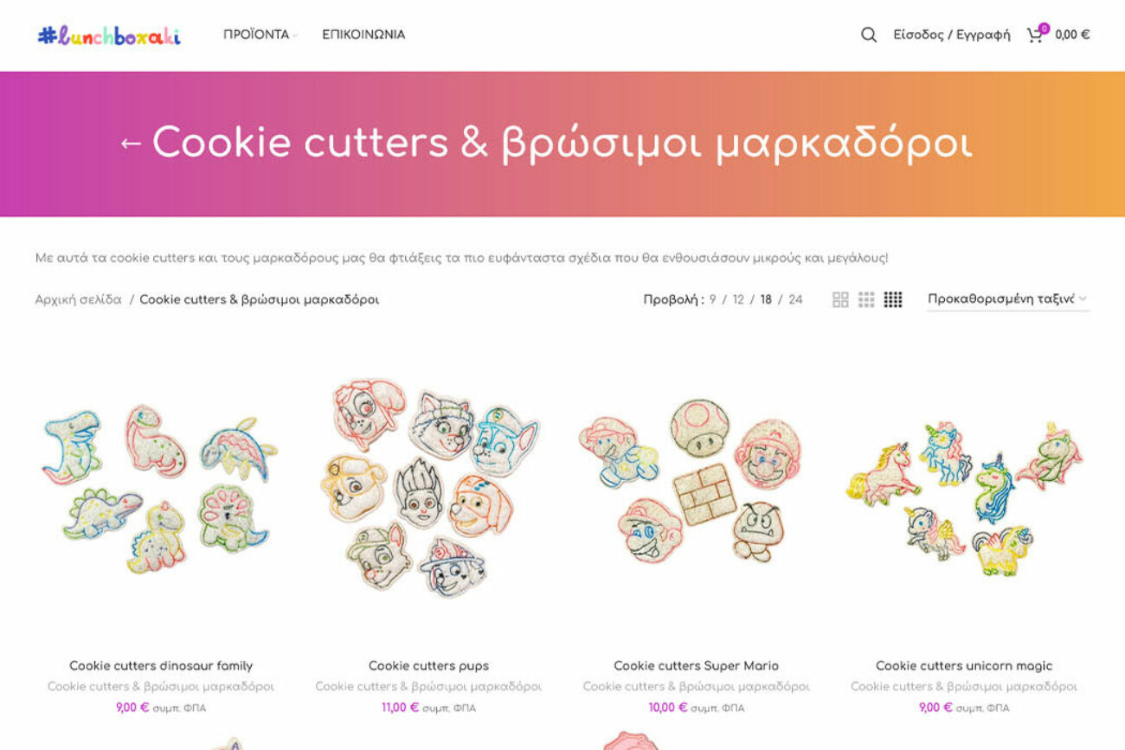Expand the ΠΡΟΪΟΝΤΑ menu dropdown
Viewport: 1125px width, 750px height.
pos(260,35)
